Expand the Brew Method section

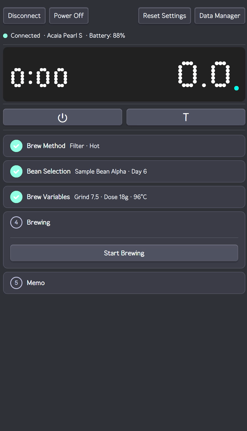(124, 146)
